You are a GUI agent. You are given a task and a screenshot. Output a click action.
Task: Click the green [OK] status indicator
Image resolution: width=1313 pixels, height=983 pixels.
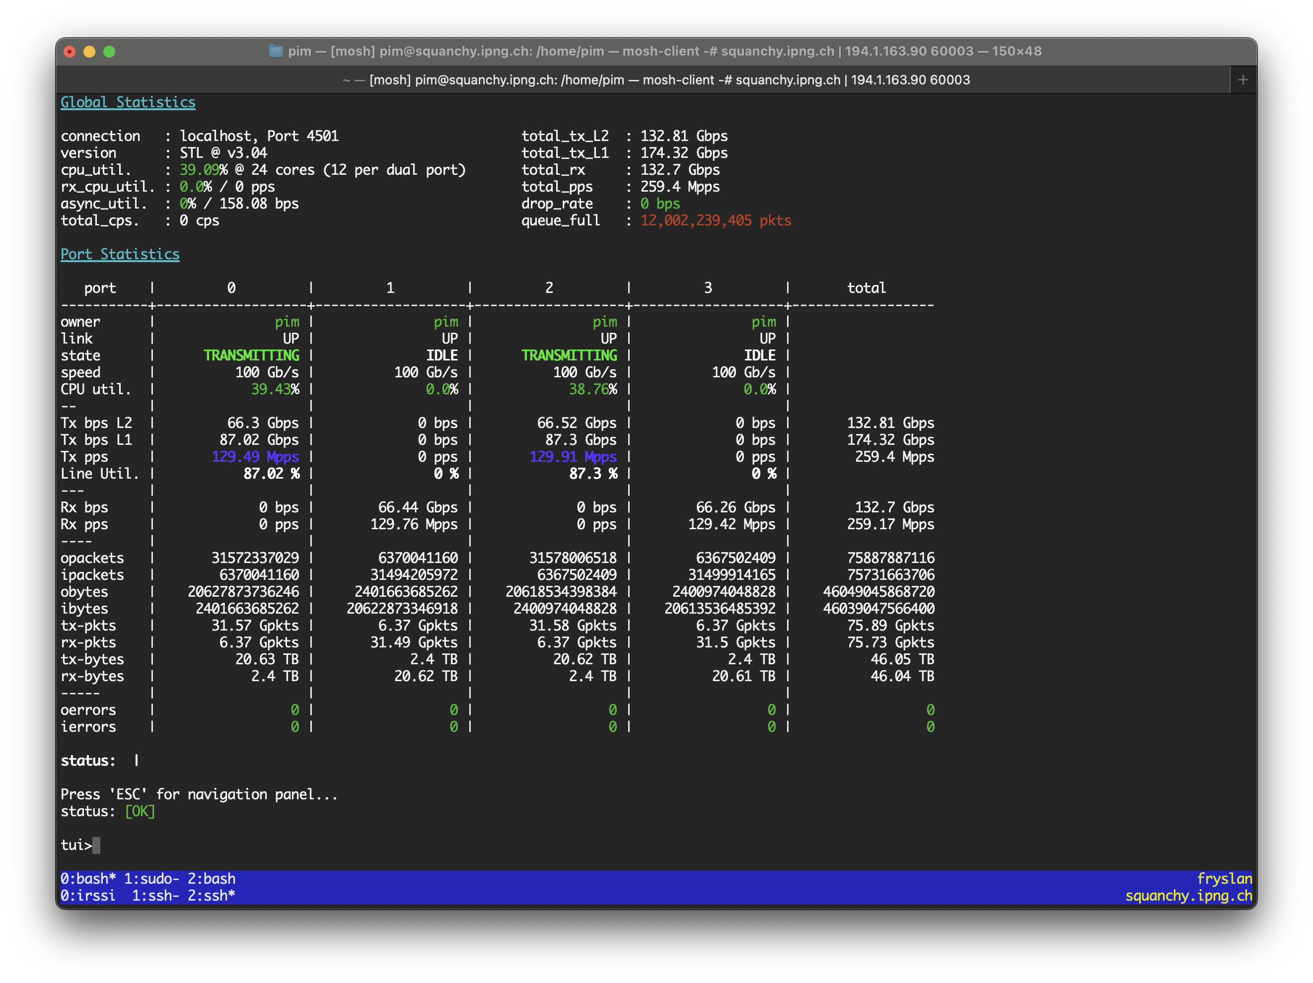point(140,811)
